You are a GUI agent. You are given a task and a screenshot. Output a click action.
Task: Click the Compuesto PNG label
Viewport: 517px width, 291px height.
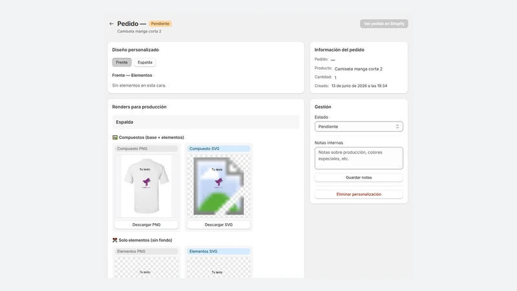click(147, 149)
